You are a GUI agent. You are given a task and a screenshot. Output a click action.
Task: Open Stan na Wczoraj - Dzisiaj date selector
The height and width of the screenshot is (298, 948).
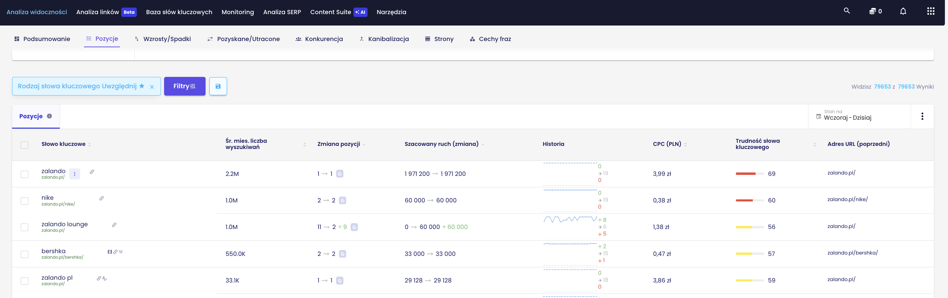[859, 117]
